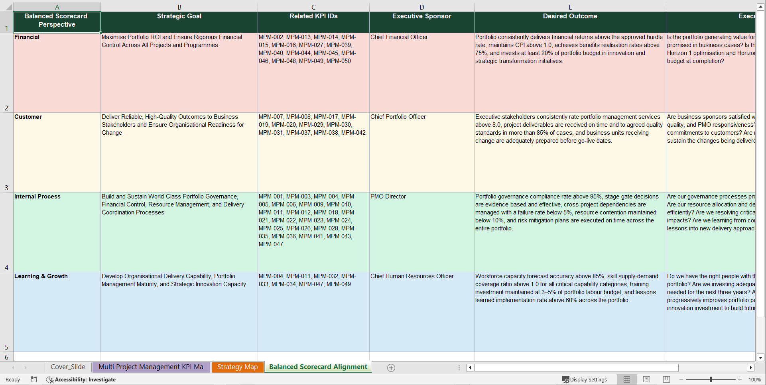Select column D header
This screenshot has height=385, width=766.
422,7
